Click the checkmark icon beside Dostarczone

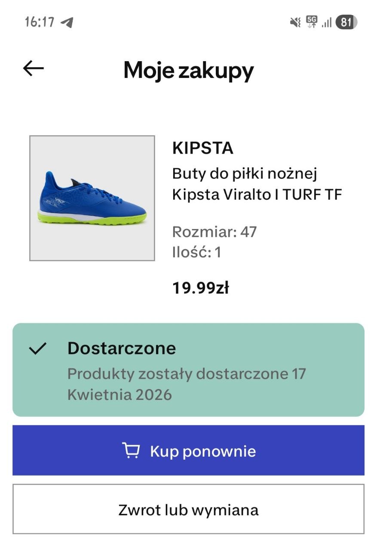click(x=38, y=349)
